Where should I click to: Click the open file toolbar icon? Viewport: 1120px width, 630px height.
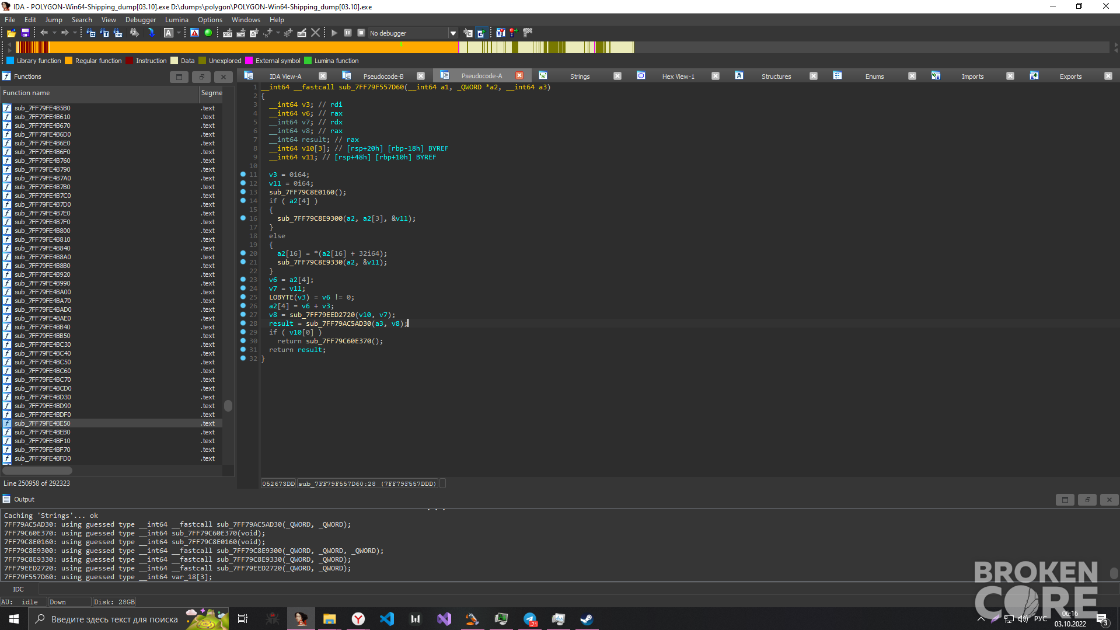click(11, 33)
